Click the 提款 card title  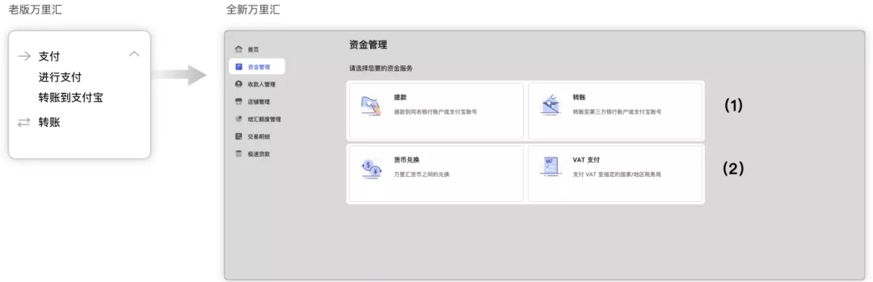pyautogui.click(x=400, y=97)
